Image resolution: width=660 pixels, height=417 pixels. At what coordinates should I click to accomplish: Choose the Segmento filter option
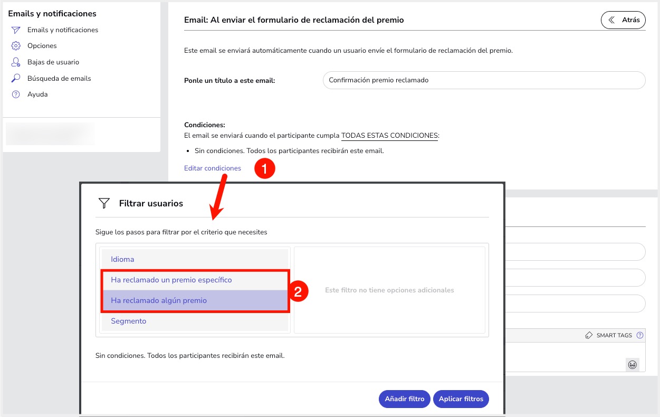(128, 321)
